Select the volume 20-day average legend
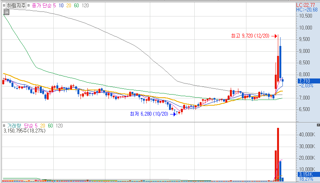This screenshot has width=320, height=183. pos(43,126)
